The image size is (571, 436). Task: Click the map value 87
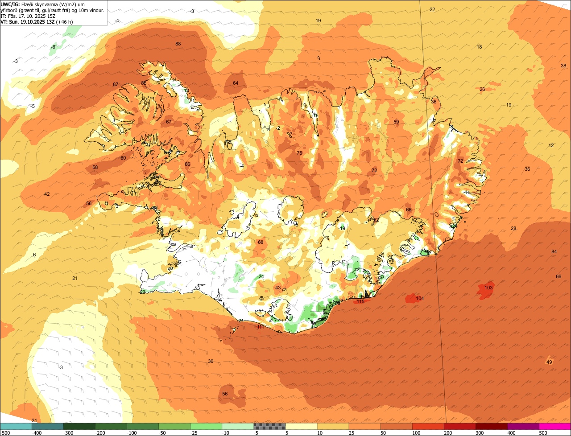[116, 84]
